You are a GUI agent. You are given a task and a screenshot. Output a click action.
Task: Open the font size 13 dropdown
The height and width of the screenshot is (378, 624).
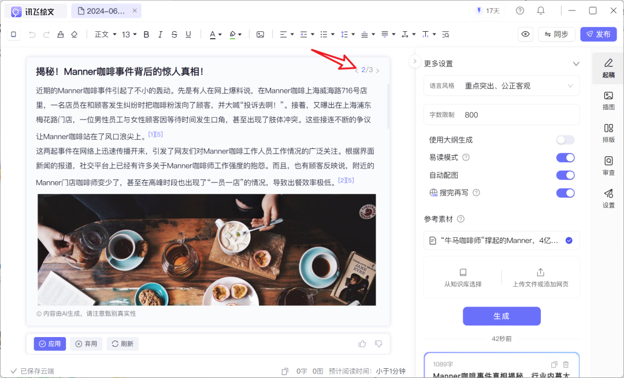pos(129,35)
